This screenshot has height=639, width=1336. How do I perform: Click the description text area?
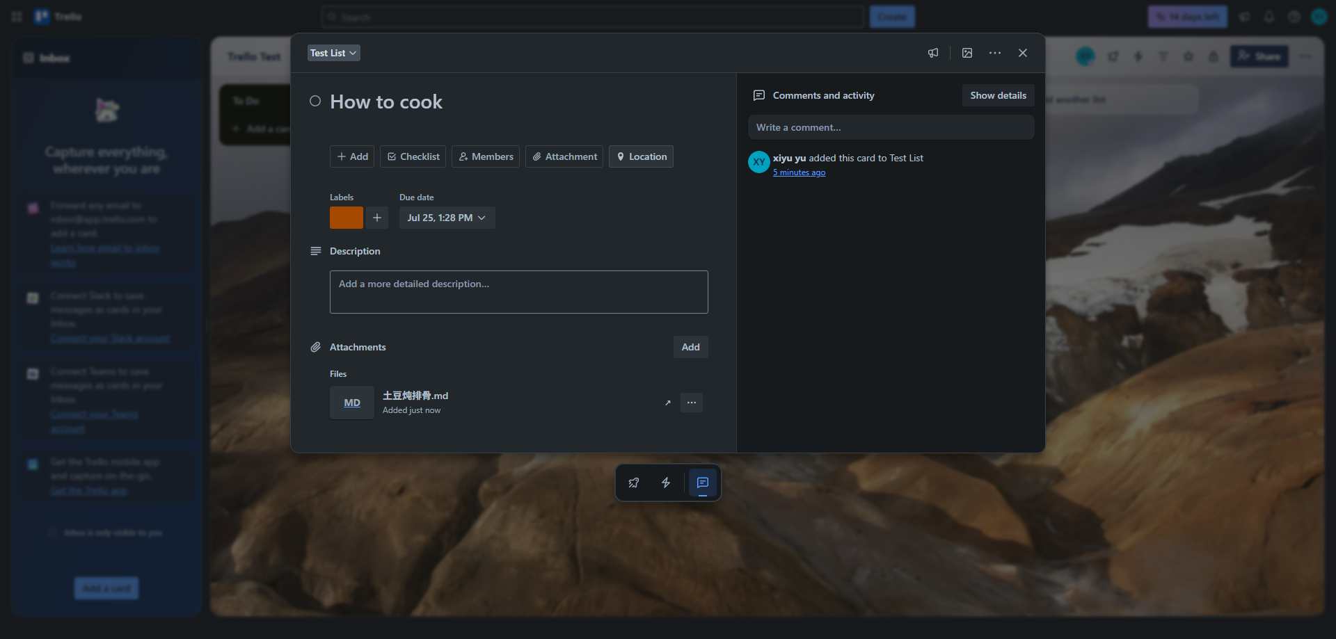[519, 292]
